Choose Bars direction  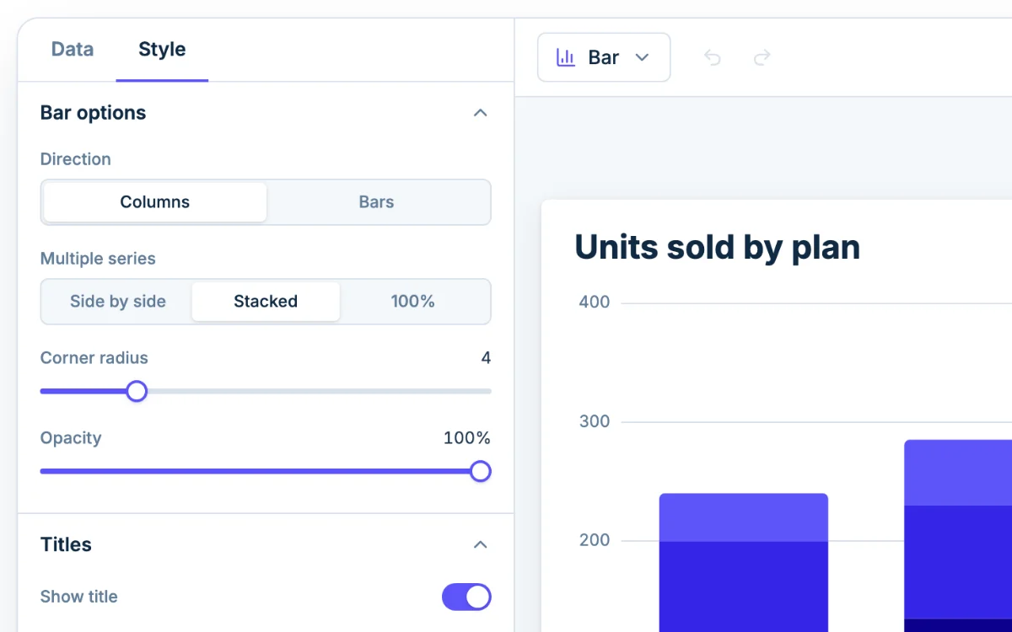pos(376,202)
